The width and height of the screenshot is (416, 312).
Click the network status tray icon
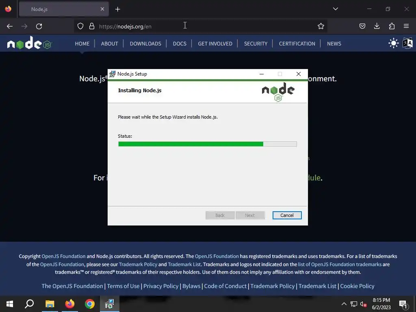(354, 304)
